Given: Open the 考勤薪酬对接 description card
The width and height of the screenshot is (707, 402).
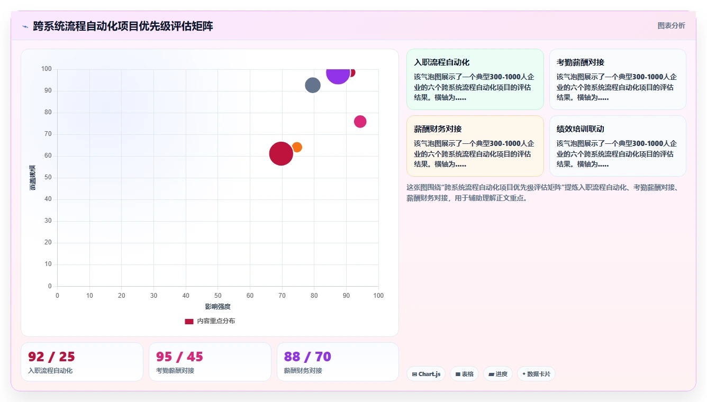Looking at the screenshot, I should 618,79.
